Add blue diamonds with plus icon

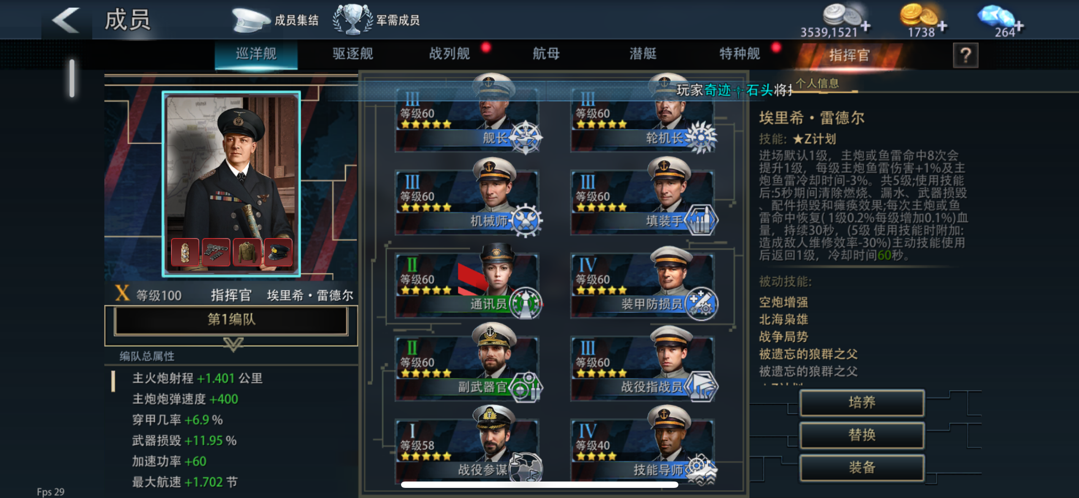[1019, 26]
